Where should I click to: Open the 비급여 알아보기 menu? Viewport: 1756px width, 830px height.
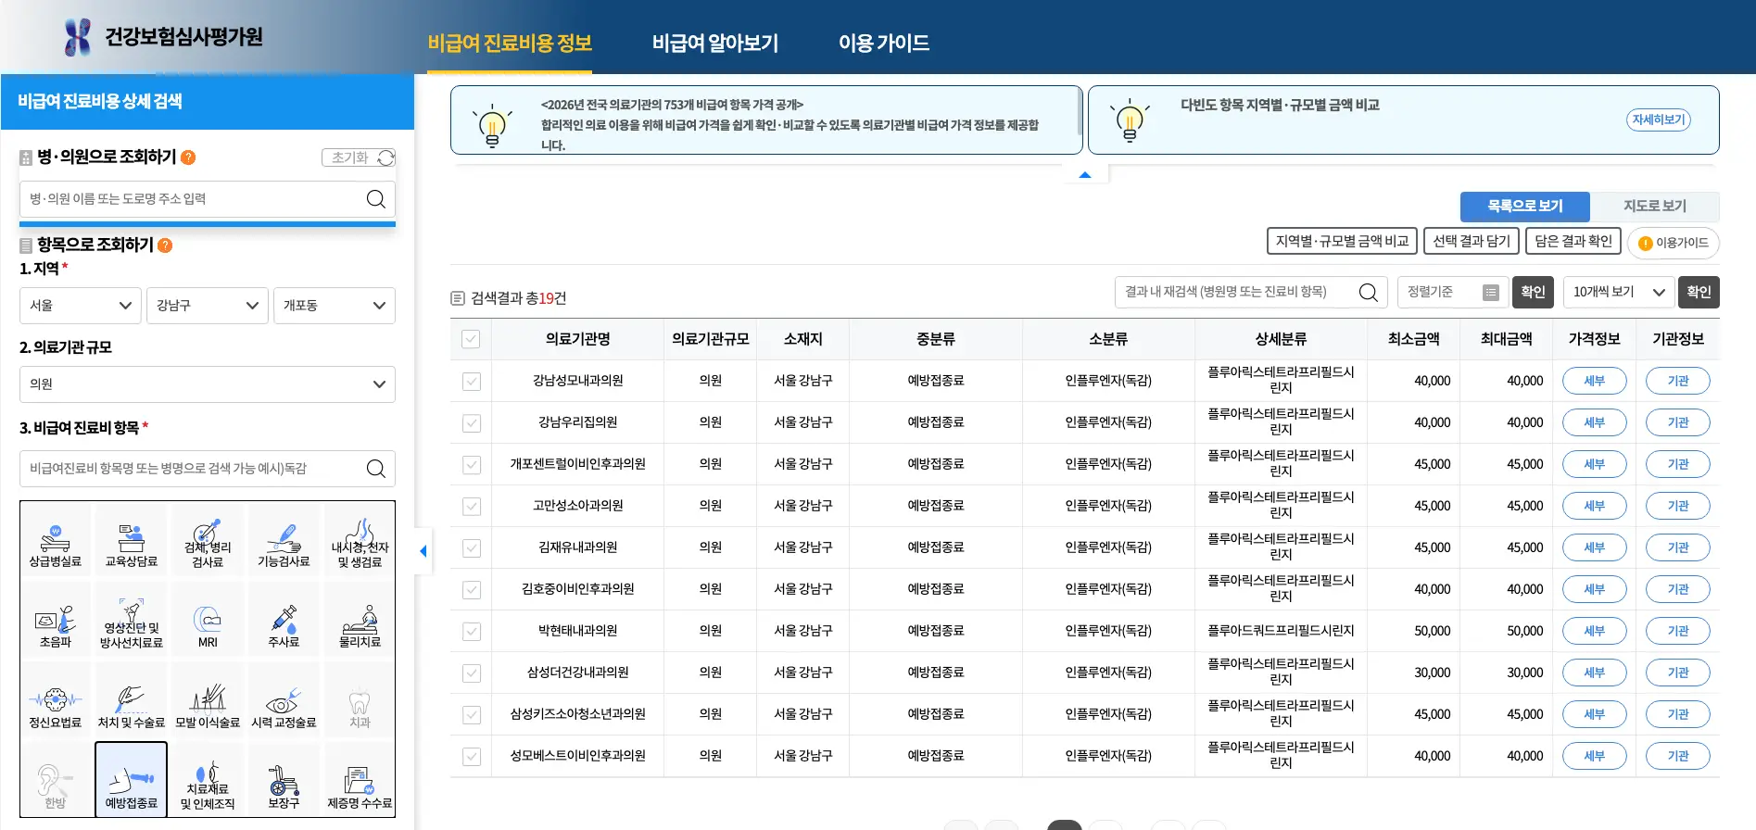715,44
